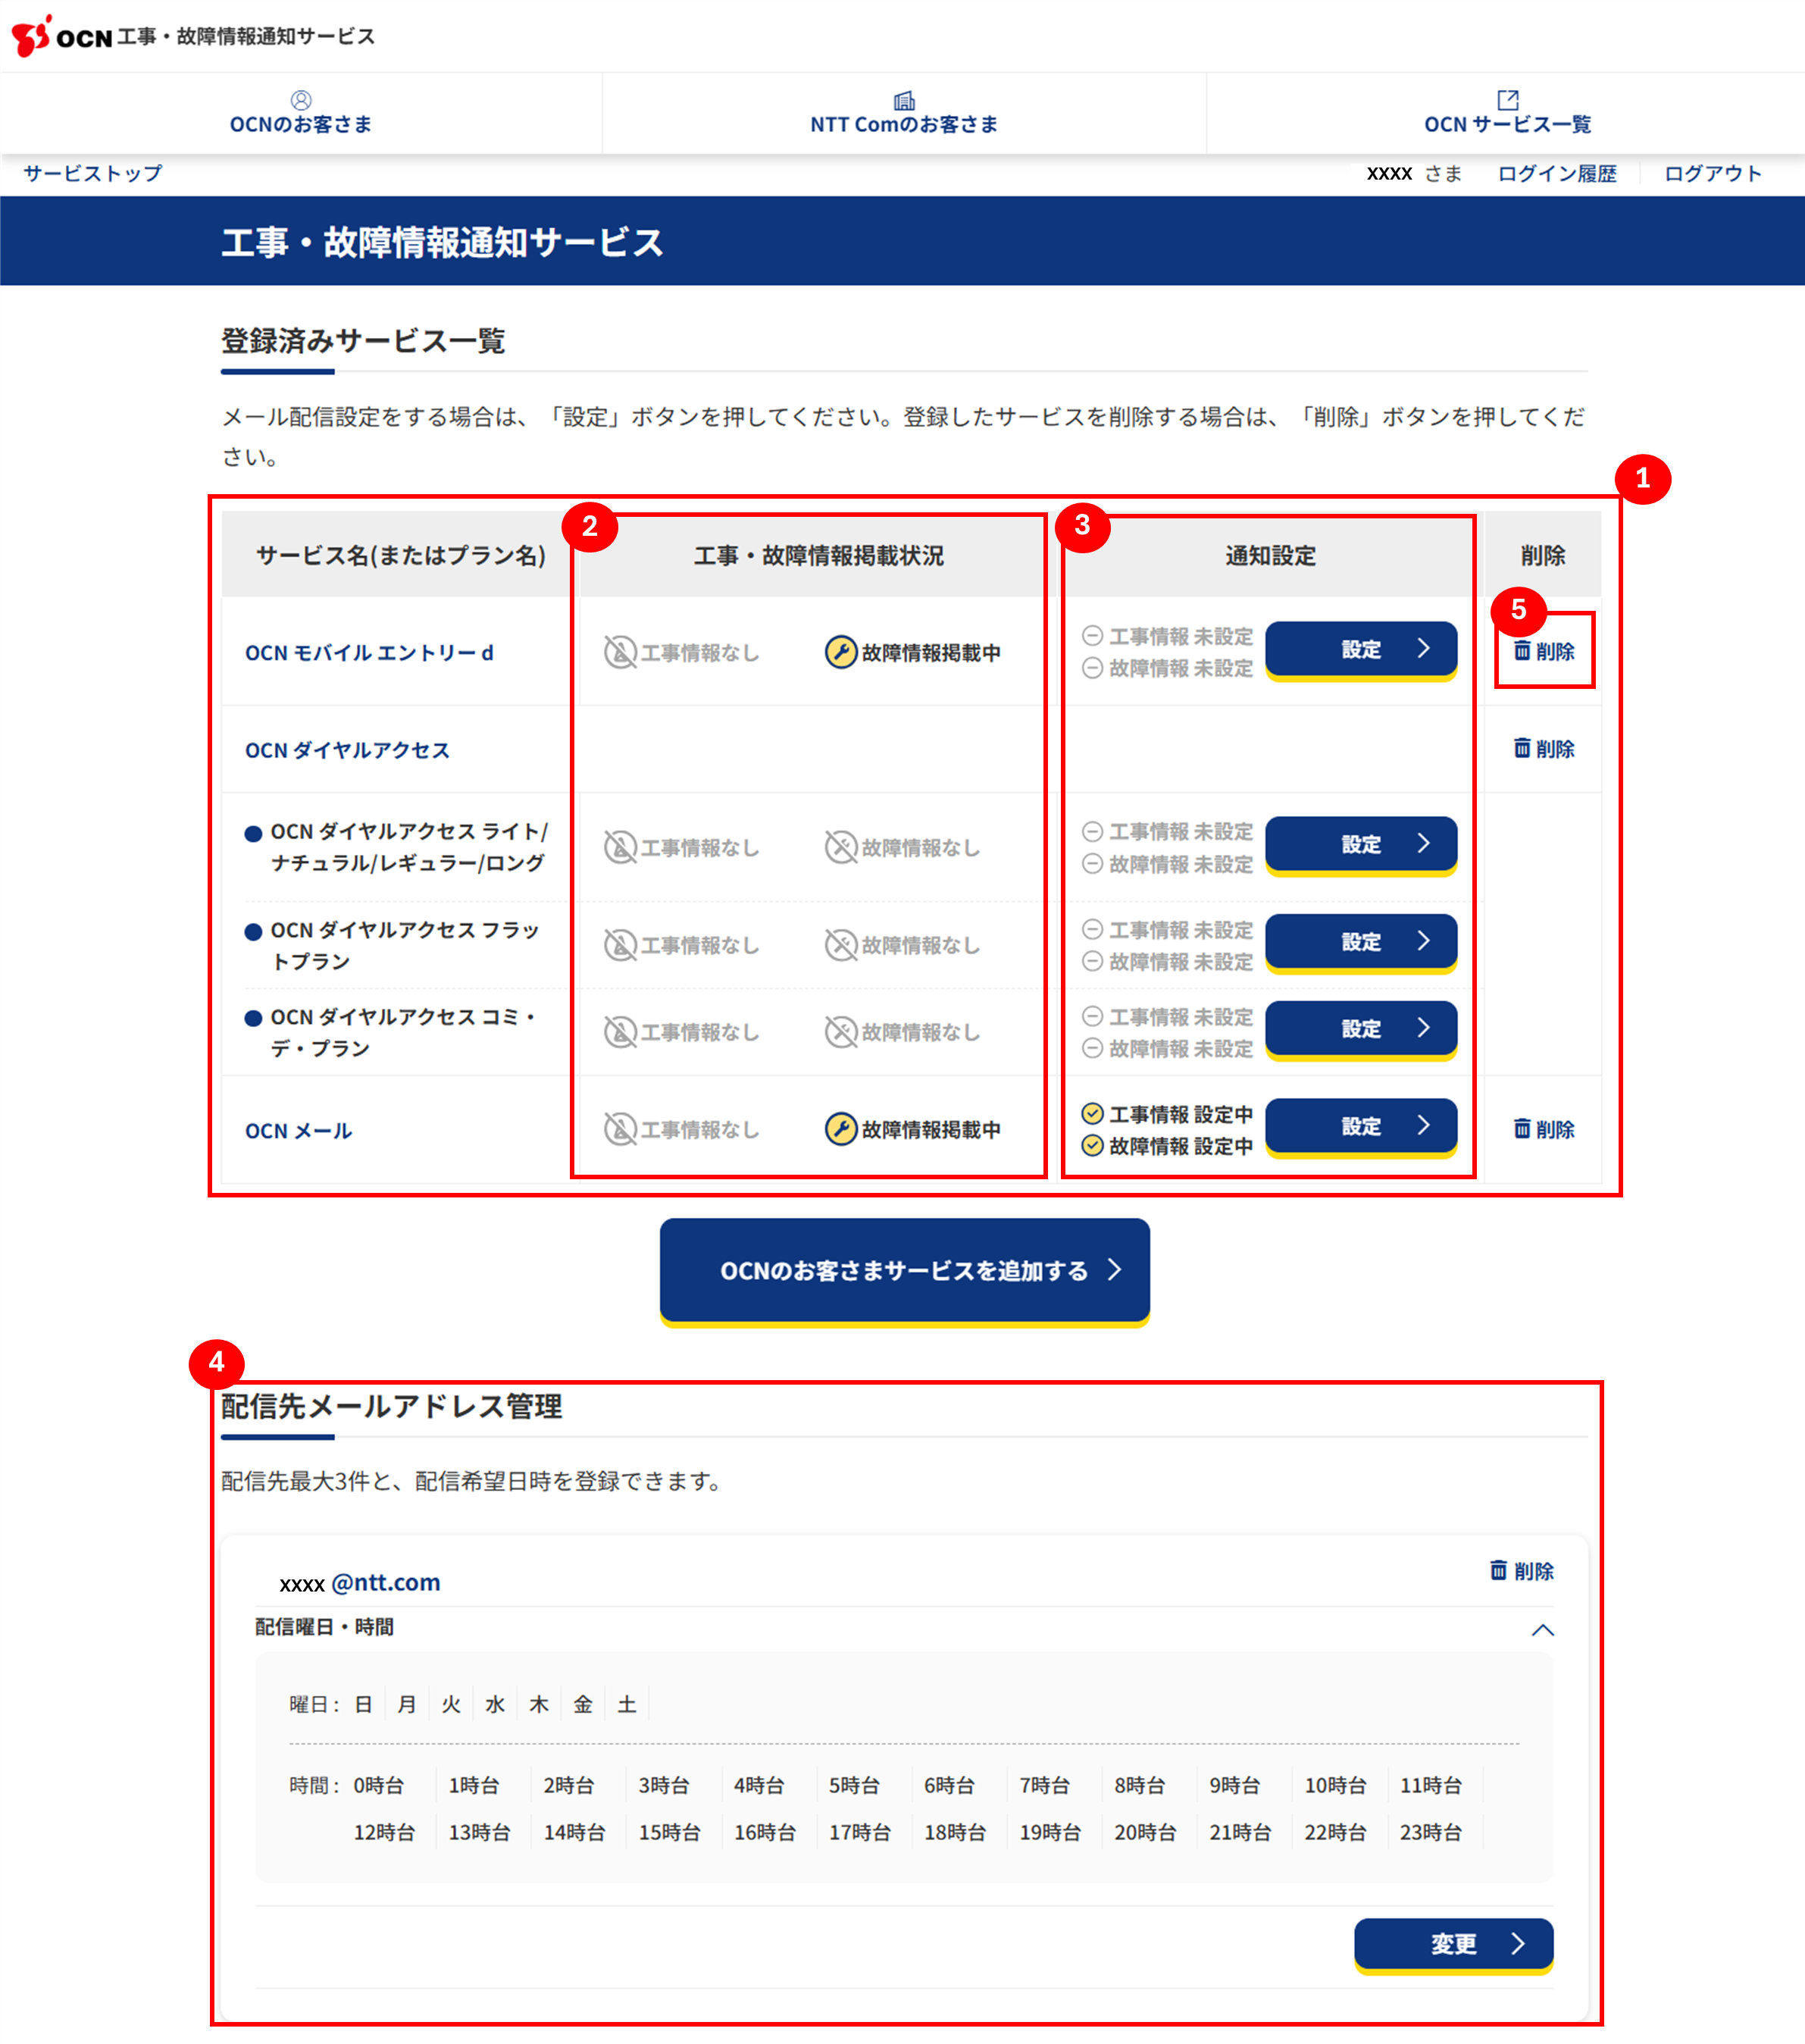Select 土 in the delivery weekday row

click(626, 1704)
